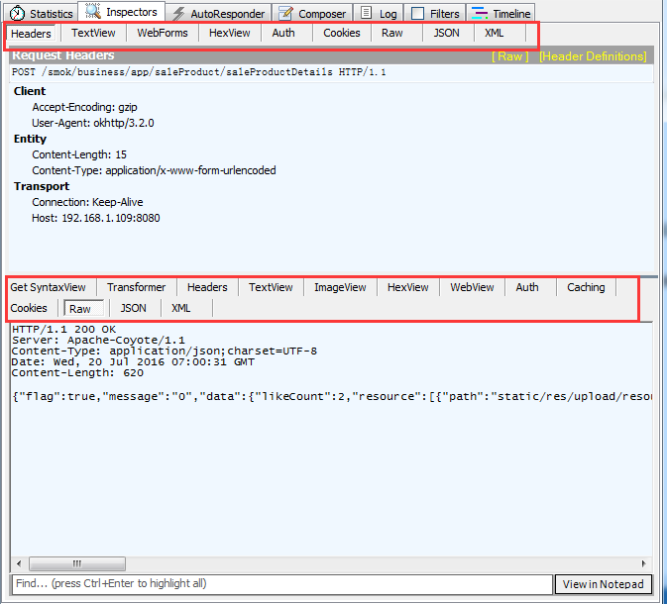Click the horizontal scrollbar right arrow

click(x=643, y=563)
